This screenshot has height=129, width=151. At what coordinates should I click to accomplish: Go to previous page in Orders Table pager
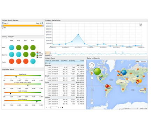pos(49,107)
